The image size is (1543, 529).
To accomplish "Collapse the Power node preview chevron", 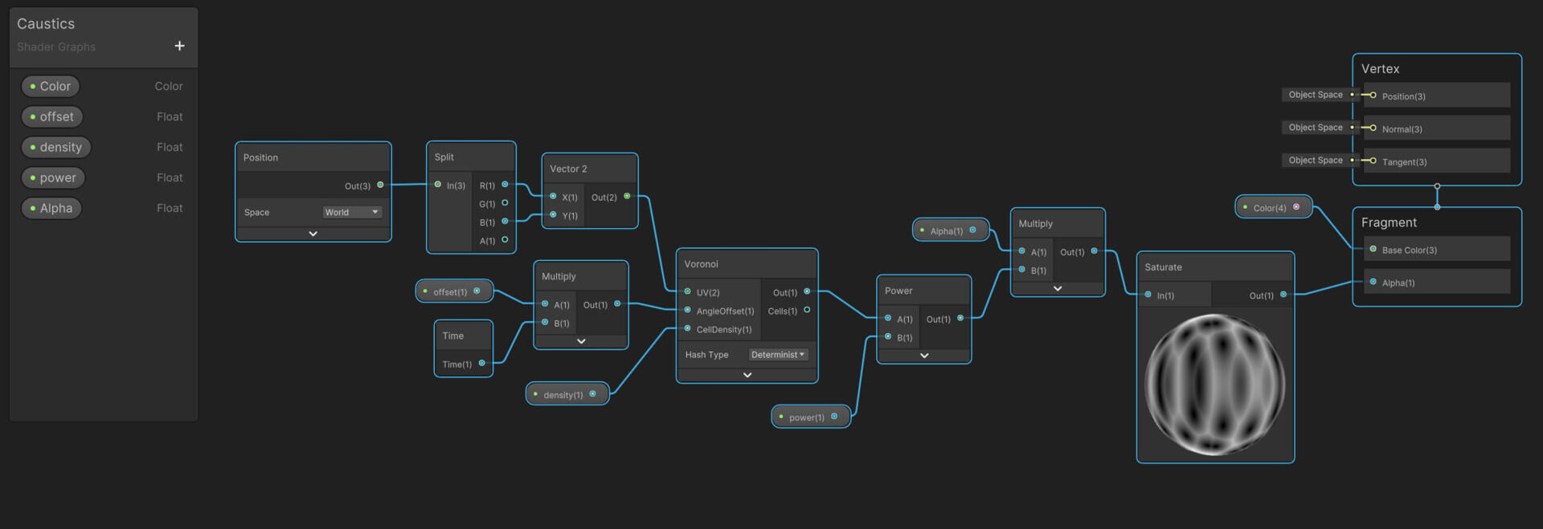I will point(924,355).
